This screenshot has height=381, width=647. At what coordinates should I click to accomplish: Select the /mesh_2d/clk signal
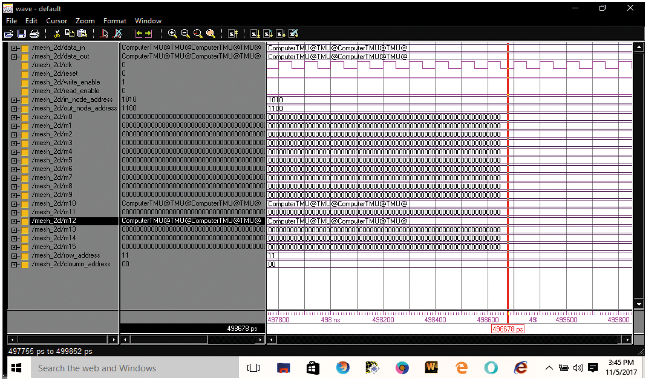click(x=52, y=65)
